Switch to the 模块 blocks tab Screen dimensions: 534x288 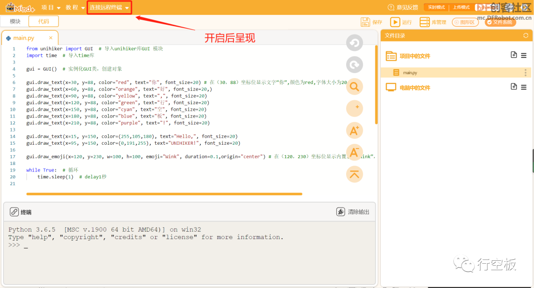point(15,21)
